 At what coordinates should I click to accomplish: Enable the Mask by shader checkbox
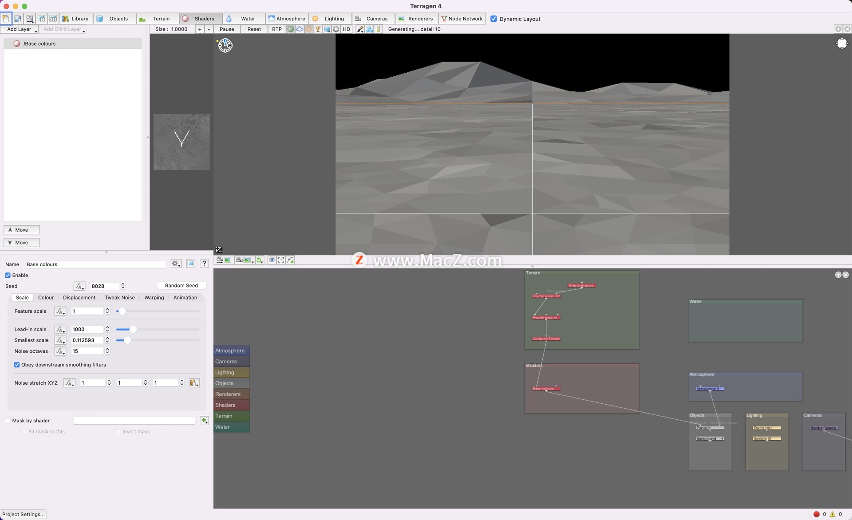tap(8, 421)
